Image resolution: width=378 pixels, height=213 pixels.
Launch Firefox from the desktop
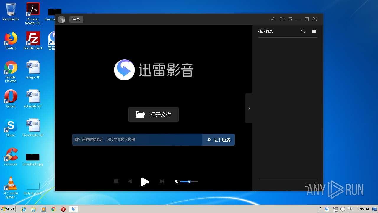tap(11, 41)
